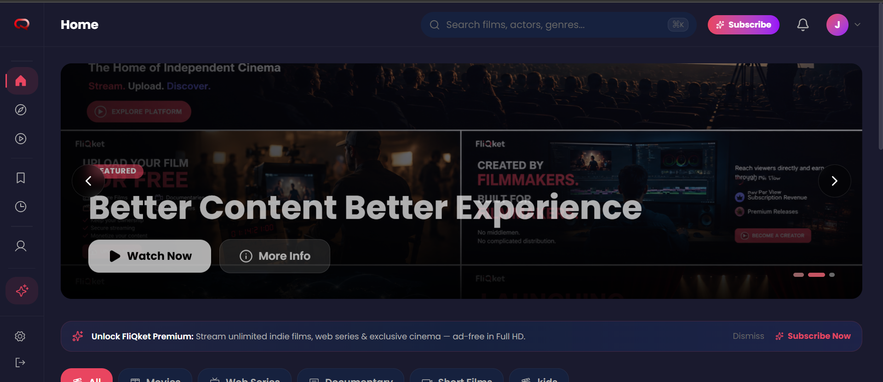
Task: Click the page vertical scrollbar
Action: 880,76
